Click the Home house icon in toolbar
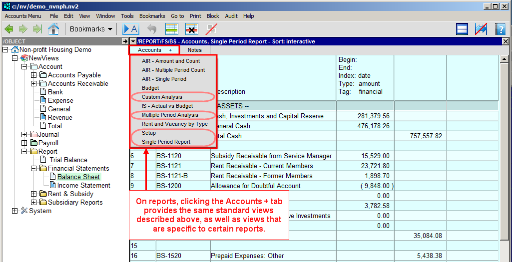This screenshot has height=262, width=512. [x=53, y=29]
